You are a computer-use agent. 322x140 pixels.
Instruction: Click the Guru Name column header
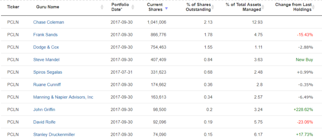48,7
